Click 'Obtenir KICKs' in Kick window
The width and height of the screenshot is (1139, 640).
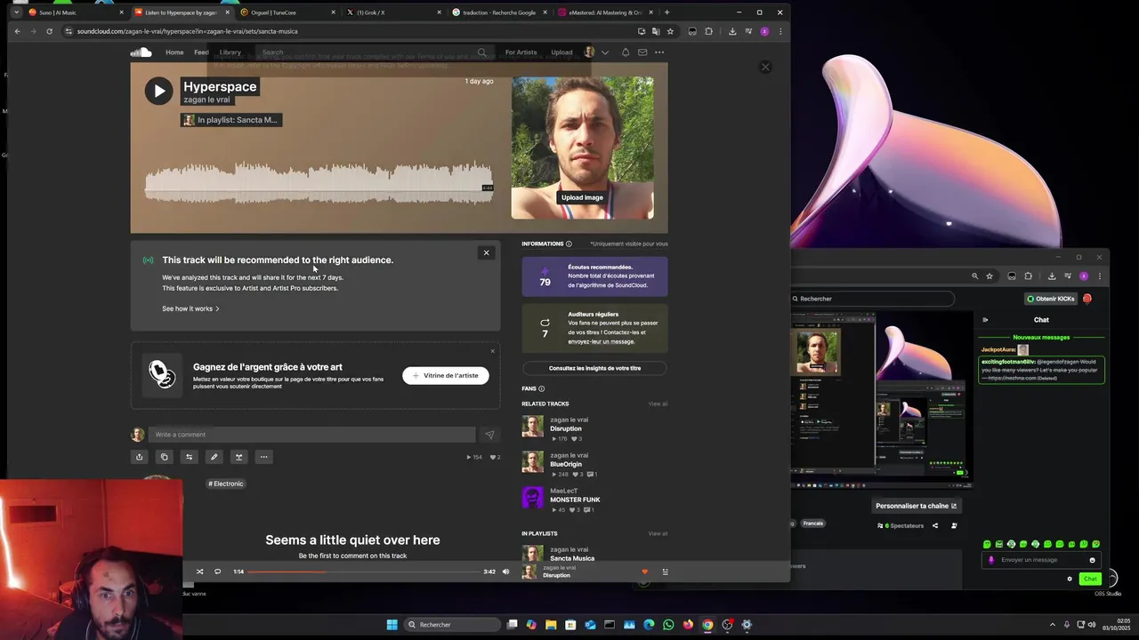pos(1051,299)
